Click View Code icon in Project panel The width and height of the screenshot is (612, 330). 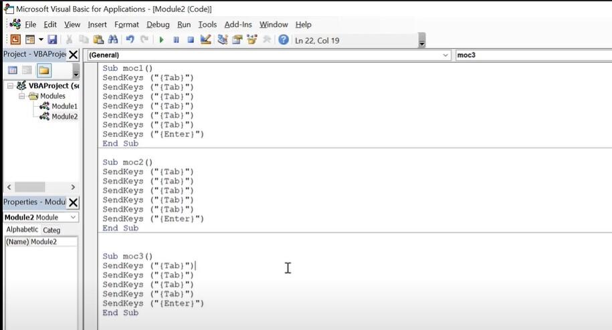pyautogui.click(x=13, y=70)
